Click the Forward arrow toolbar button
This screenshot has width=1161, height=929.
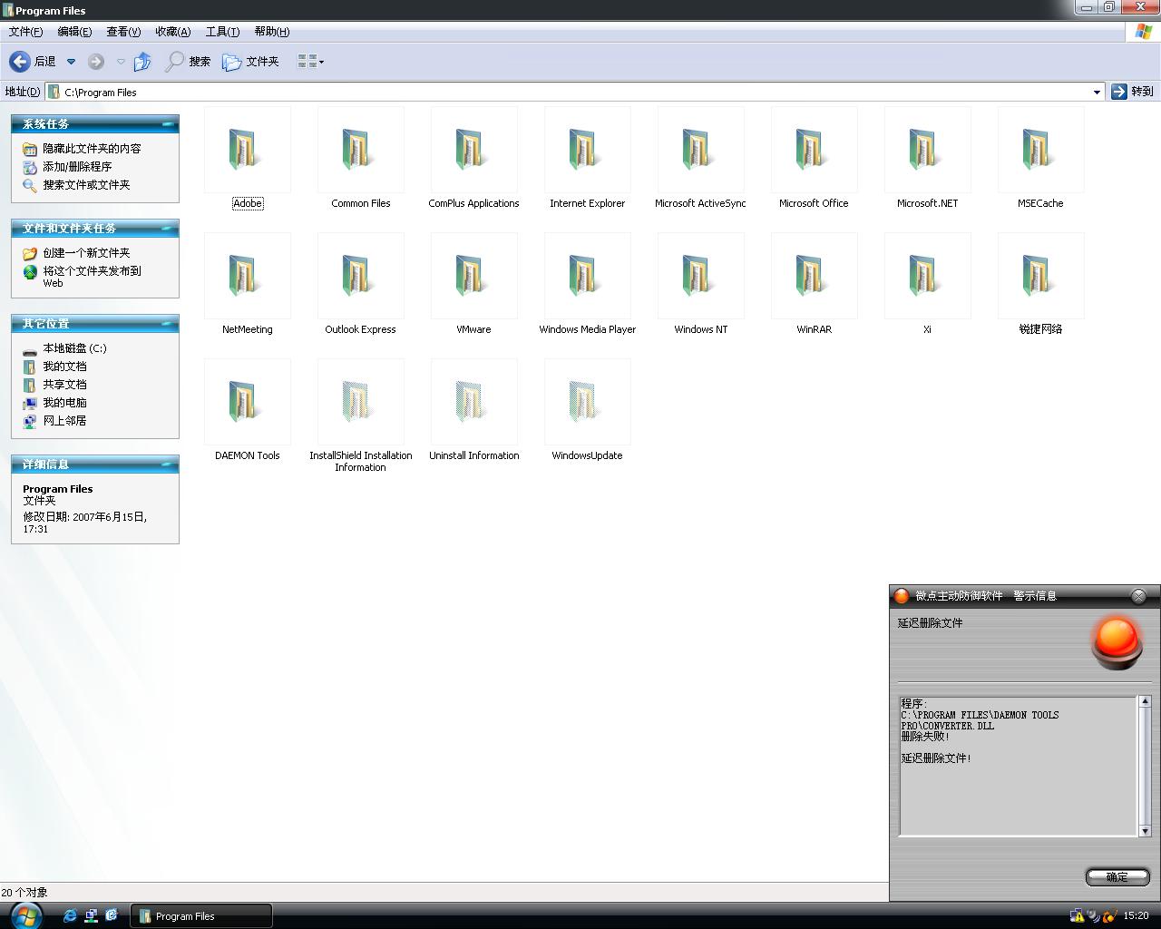pyautogui.click(x=96, y=62)
